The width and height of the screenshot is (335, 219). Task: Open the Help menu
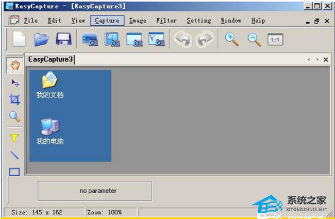point(258,21)
